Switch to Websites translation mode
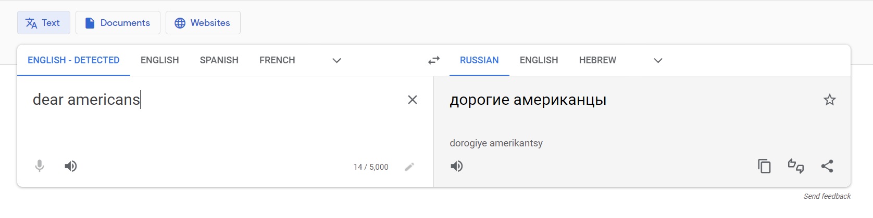The image size is (873, 218). pos(203,23)
